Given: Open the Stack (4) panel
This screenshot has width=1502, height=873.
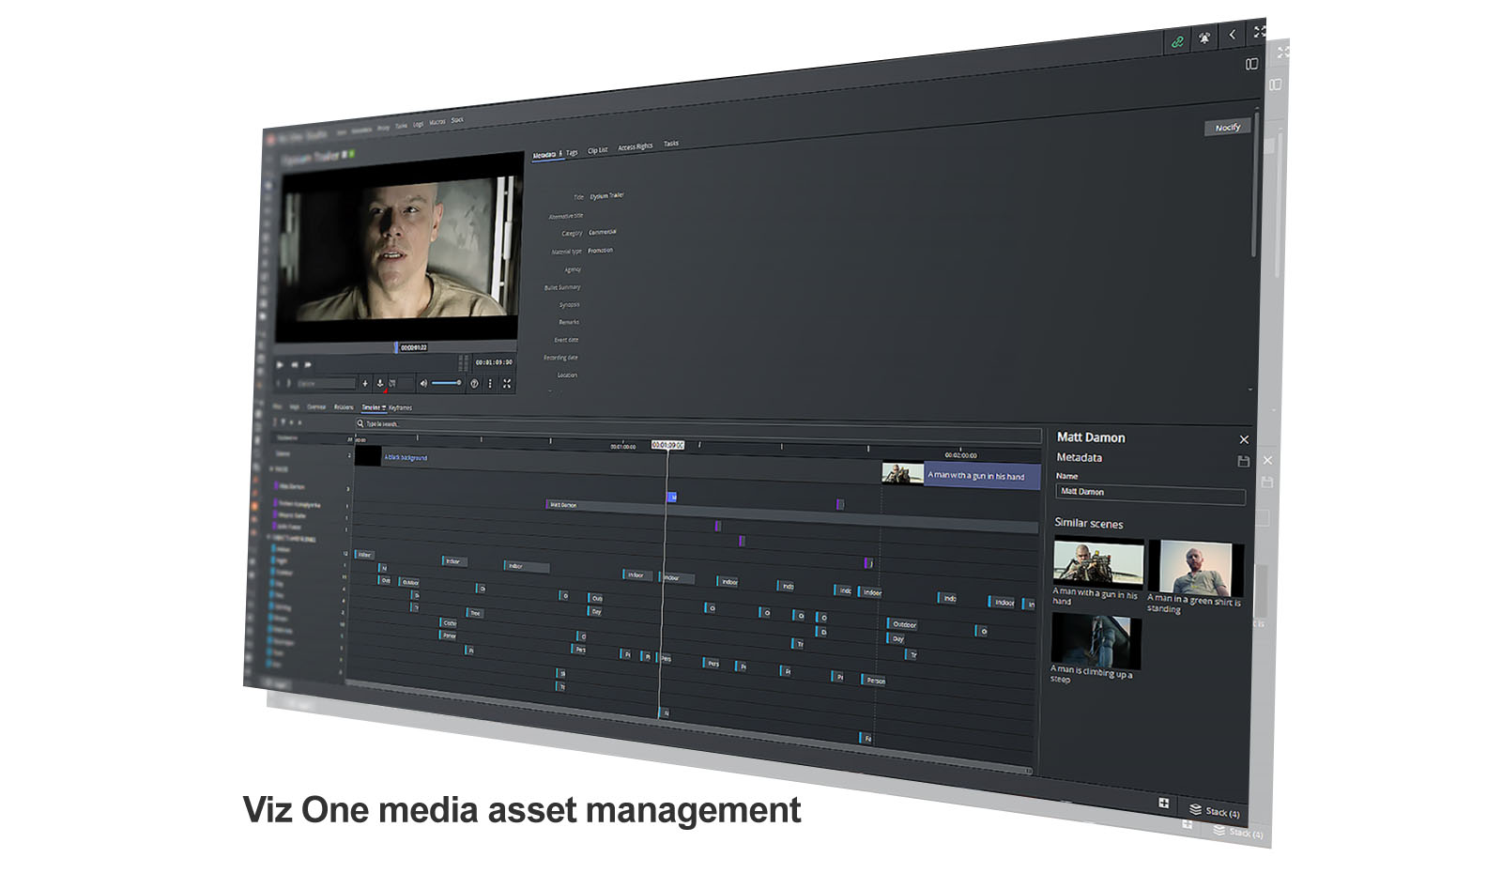Looking at the screenshot, I should point(1215,811).
